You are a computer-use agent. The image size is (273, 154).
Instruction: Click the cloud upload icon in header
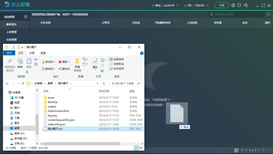coord(246,5)
